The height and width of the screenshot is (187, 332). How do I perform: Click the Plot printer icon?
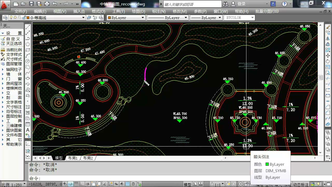point(47,4)
